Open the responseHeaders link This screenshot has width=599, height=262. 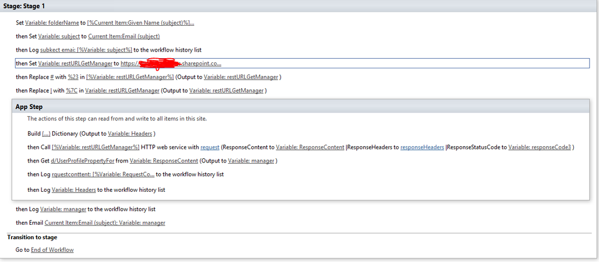422,147
